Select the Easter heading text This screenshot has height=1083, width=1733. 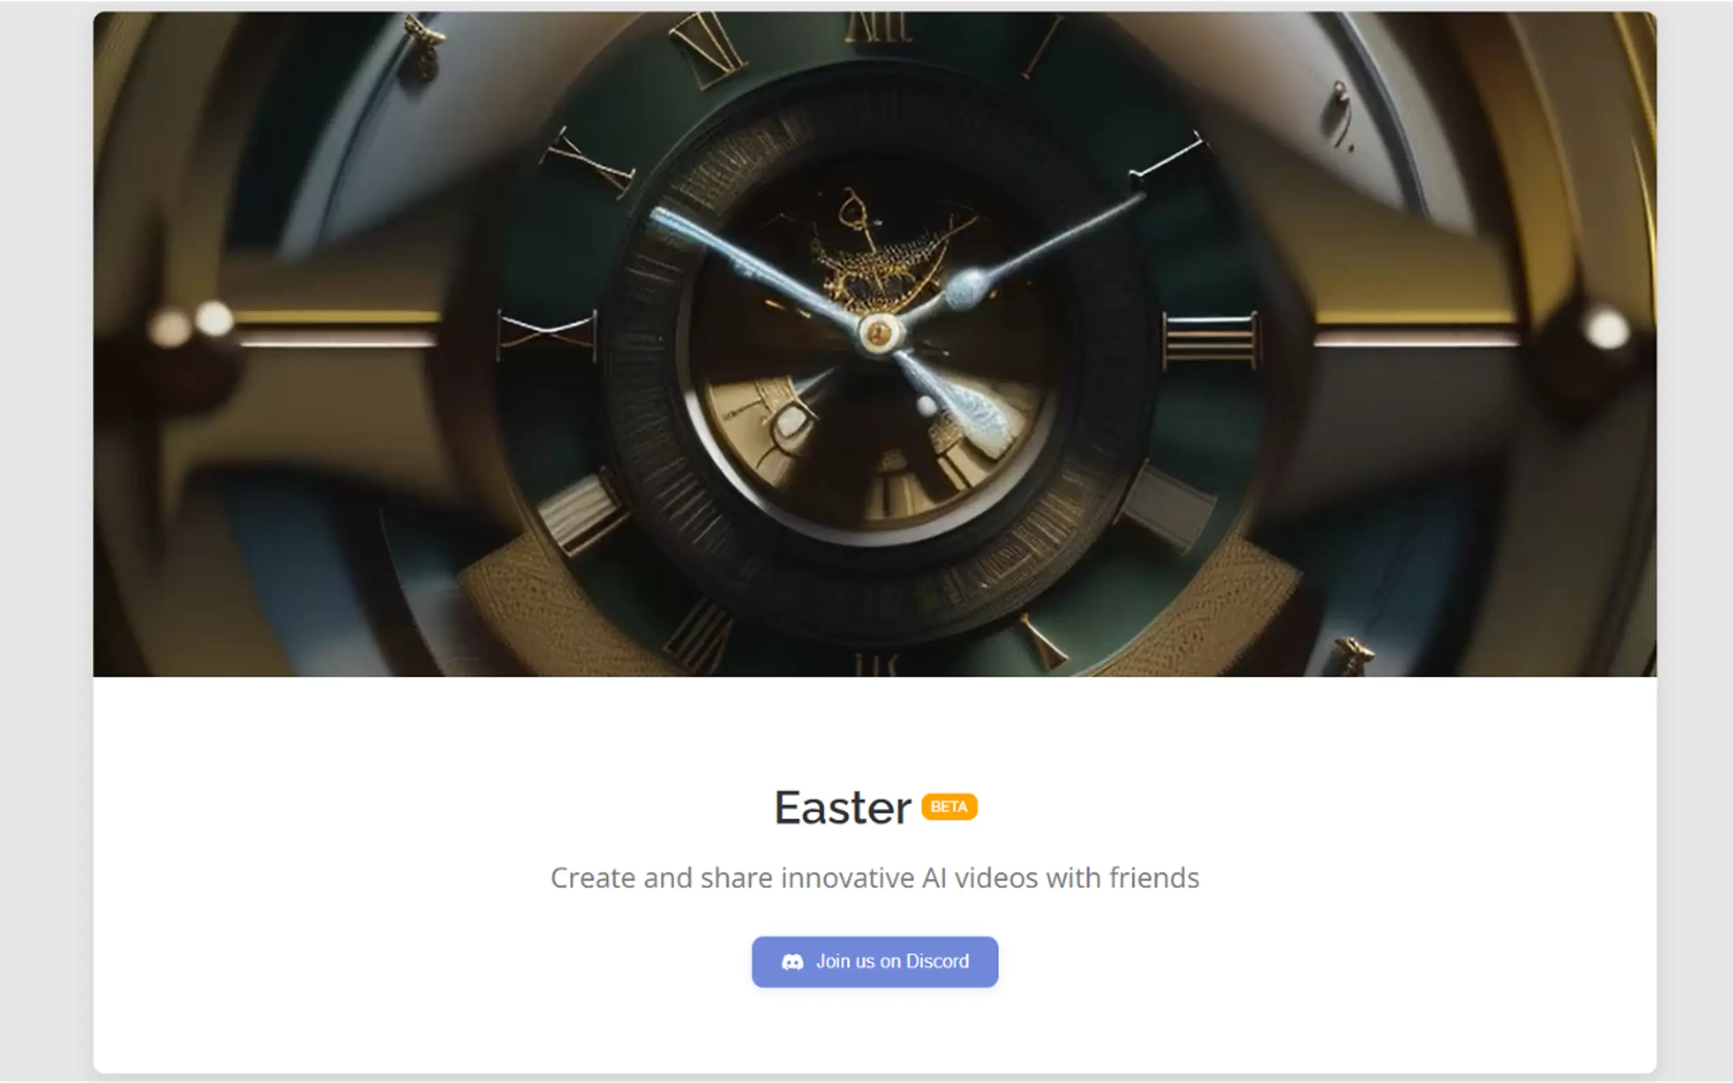[x=843, y=808]
